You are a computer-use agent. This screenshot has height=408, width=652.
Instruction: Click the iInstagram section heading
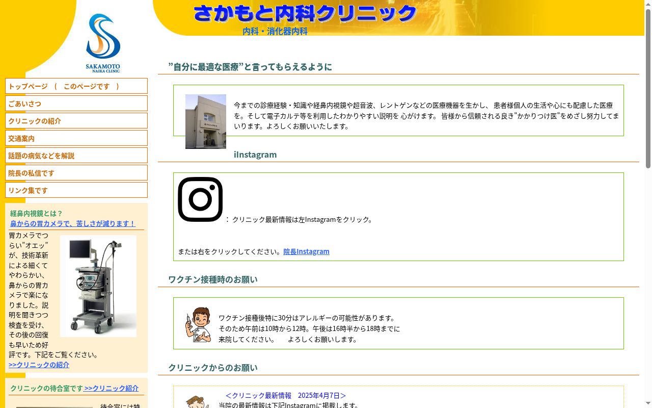click(255, 155)
